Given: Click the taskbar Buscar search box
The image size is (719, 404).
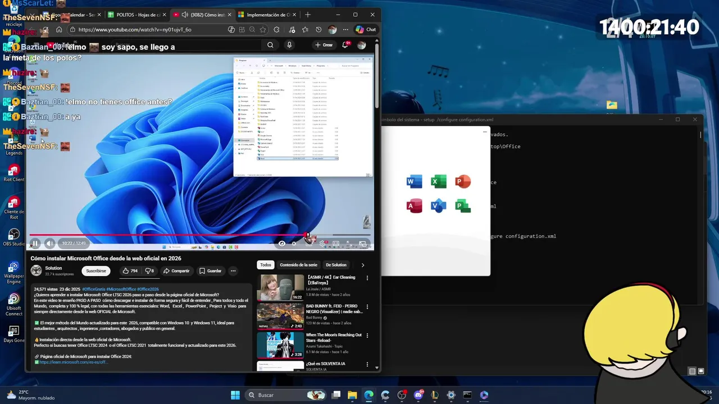Looking at the screenshot, I should click(287, 395).
